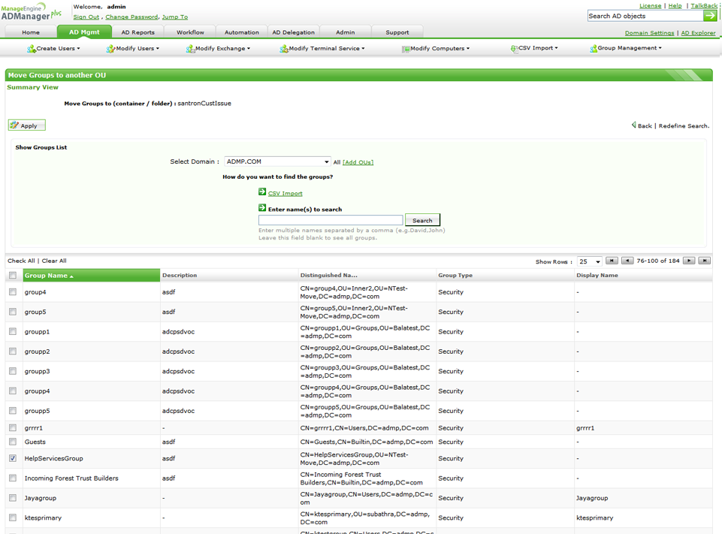Check the Jayagroup row checkbox
Image resolution: width=722 pixels, height=534 pixels.
pos(13,498)
